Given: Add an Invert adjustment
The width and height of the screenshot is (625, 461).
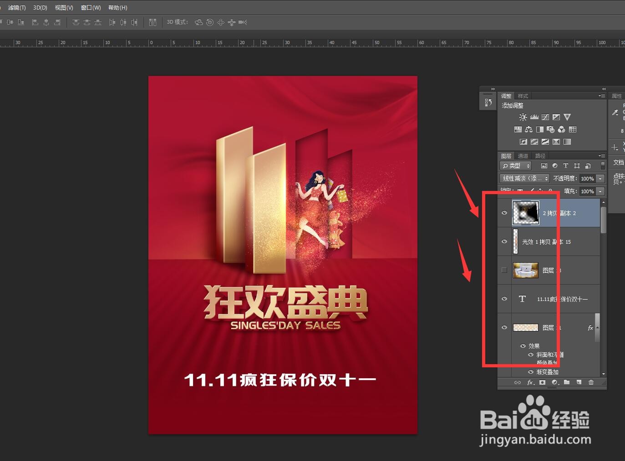Looking at the screenshot, I should click(523, 142).
